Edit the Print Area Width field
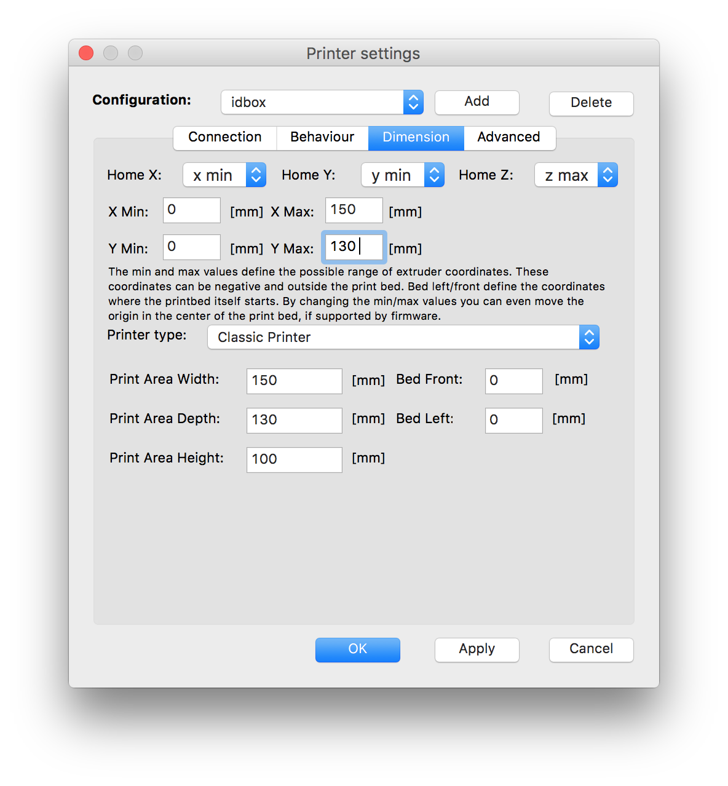The width and height of the screenshot is (728, 786). (294, 381)
